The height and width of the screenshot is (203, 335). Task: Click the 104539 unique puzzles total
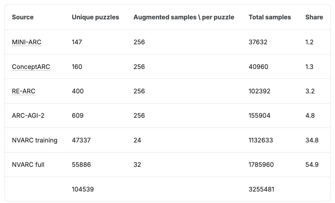[83, 189]
